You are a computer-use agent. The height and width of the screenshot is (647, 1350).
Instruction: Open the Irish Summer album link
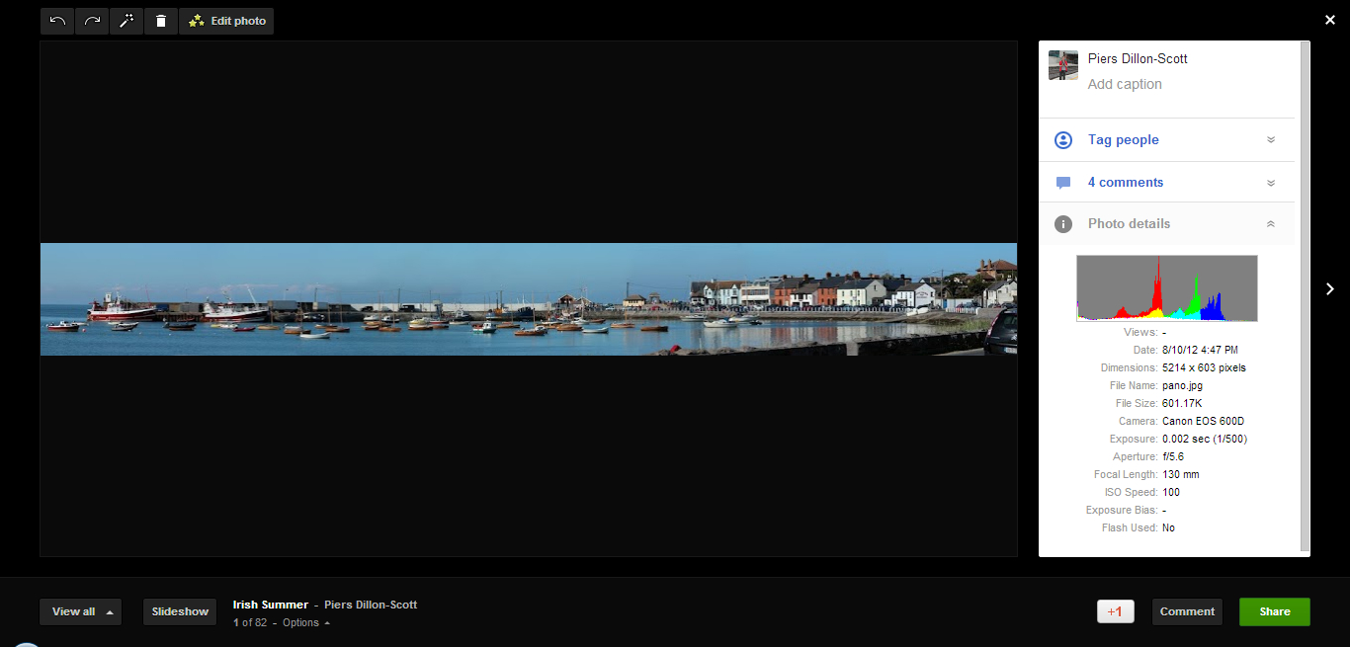pos(270,605)
